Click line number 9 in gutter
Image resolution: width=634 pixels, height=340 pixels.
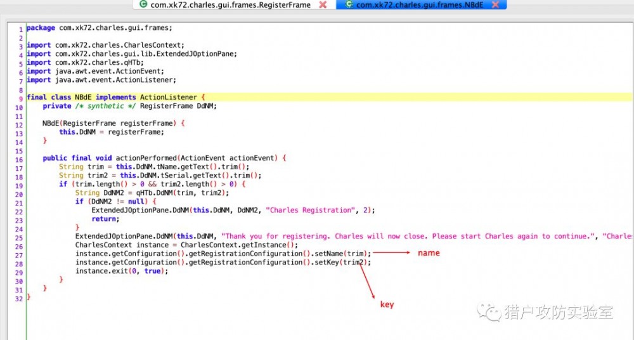point(21,99)
